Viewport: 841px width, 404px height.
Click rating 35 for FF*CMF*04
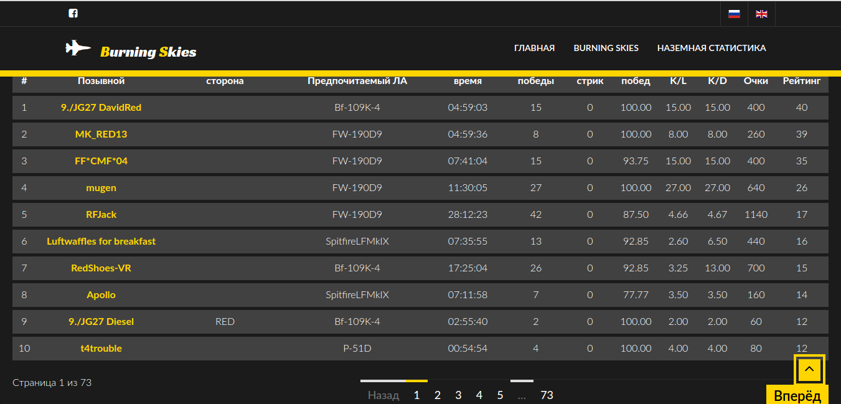802,161
